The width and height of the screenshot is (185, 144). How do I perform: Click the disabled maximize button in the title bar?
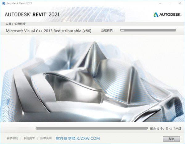click(170, 3)
